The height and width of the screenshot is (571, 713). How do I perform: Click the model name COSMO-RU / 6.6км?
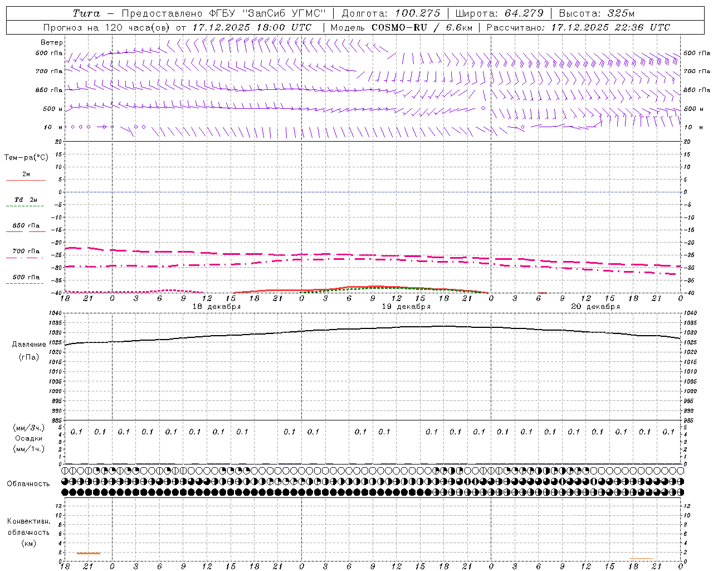[x=422, y=27]
